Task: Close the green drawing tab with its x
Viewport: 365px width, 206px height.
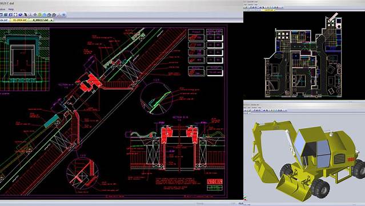Action: (x=51, y=20)
